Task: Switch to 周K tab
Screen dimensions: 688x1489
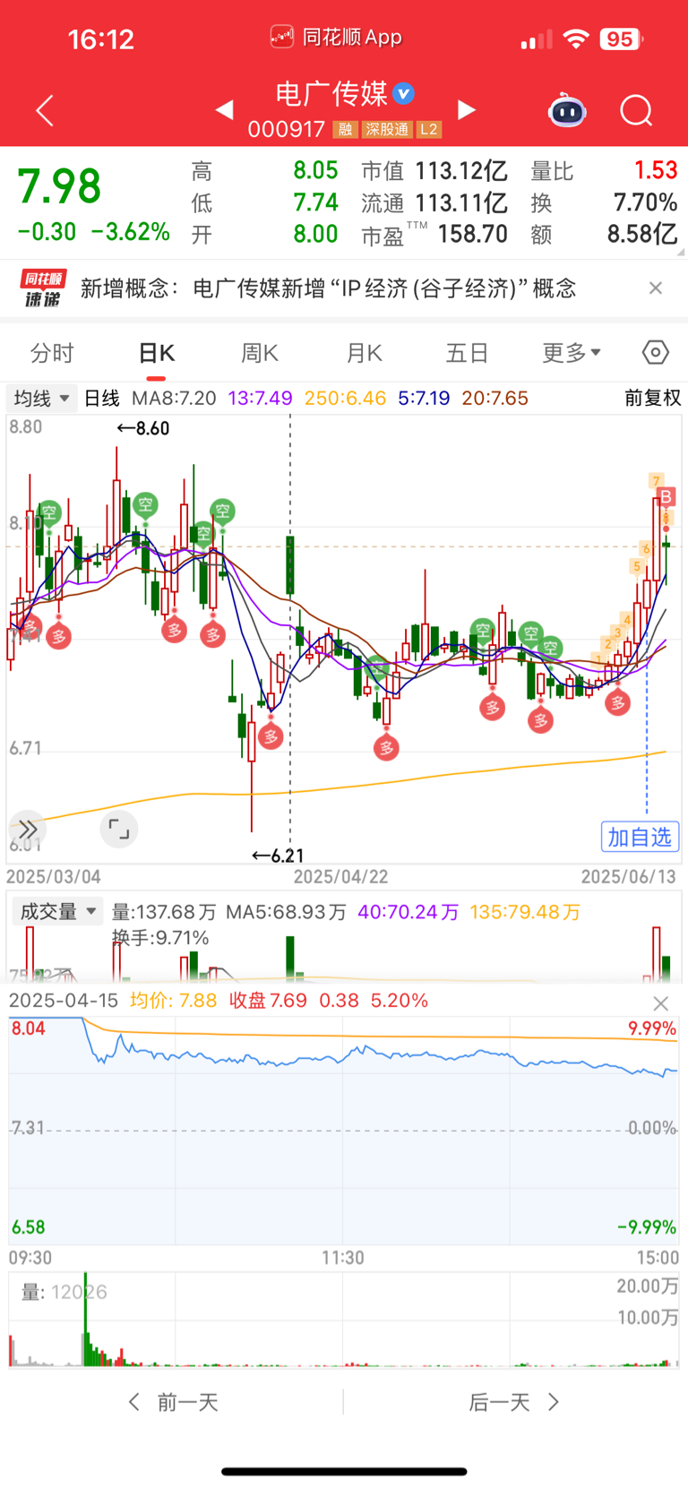Action: (260, 353)
